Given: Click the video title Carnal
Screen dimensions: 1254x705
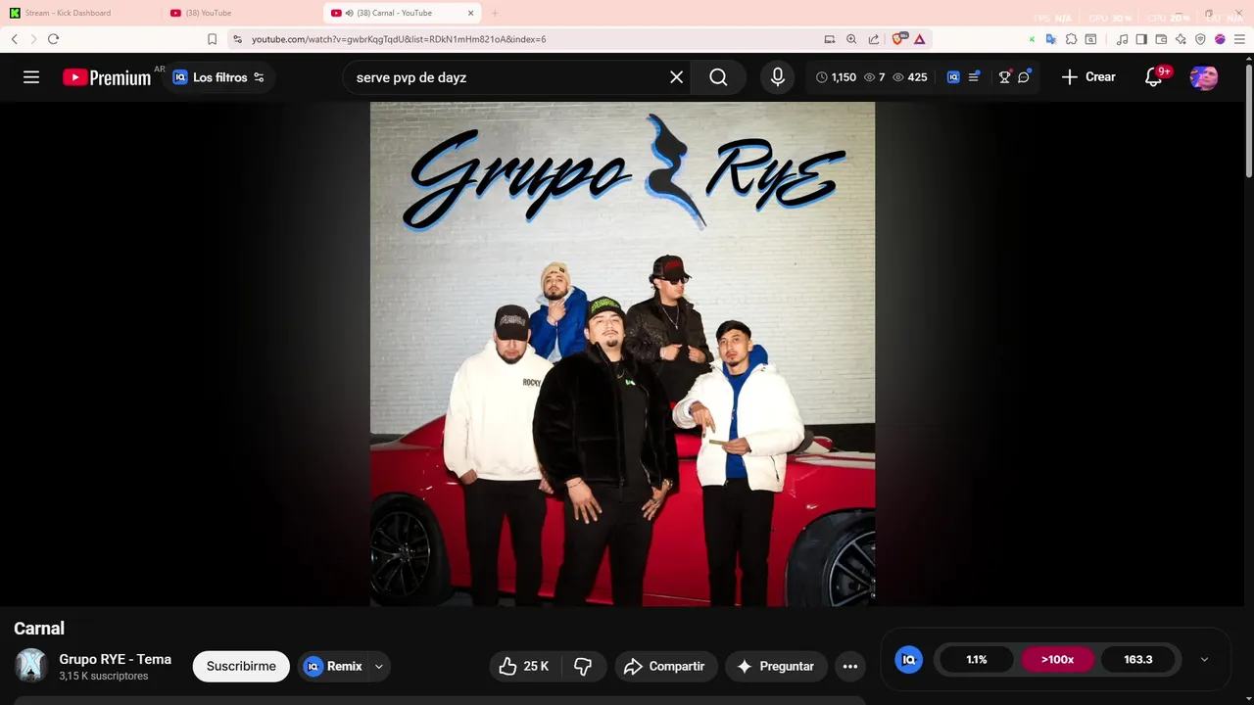Looking at the screenshot, I should tap(39, 629).
